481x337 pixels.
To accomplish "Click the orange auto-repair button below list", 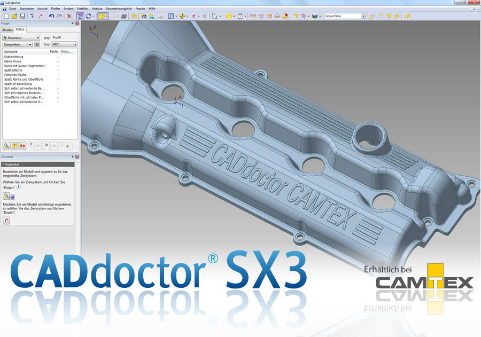I will pos(14,146).
